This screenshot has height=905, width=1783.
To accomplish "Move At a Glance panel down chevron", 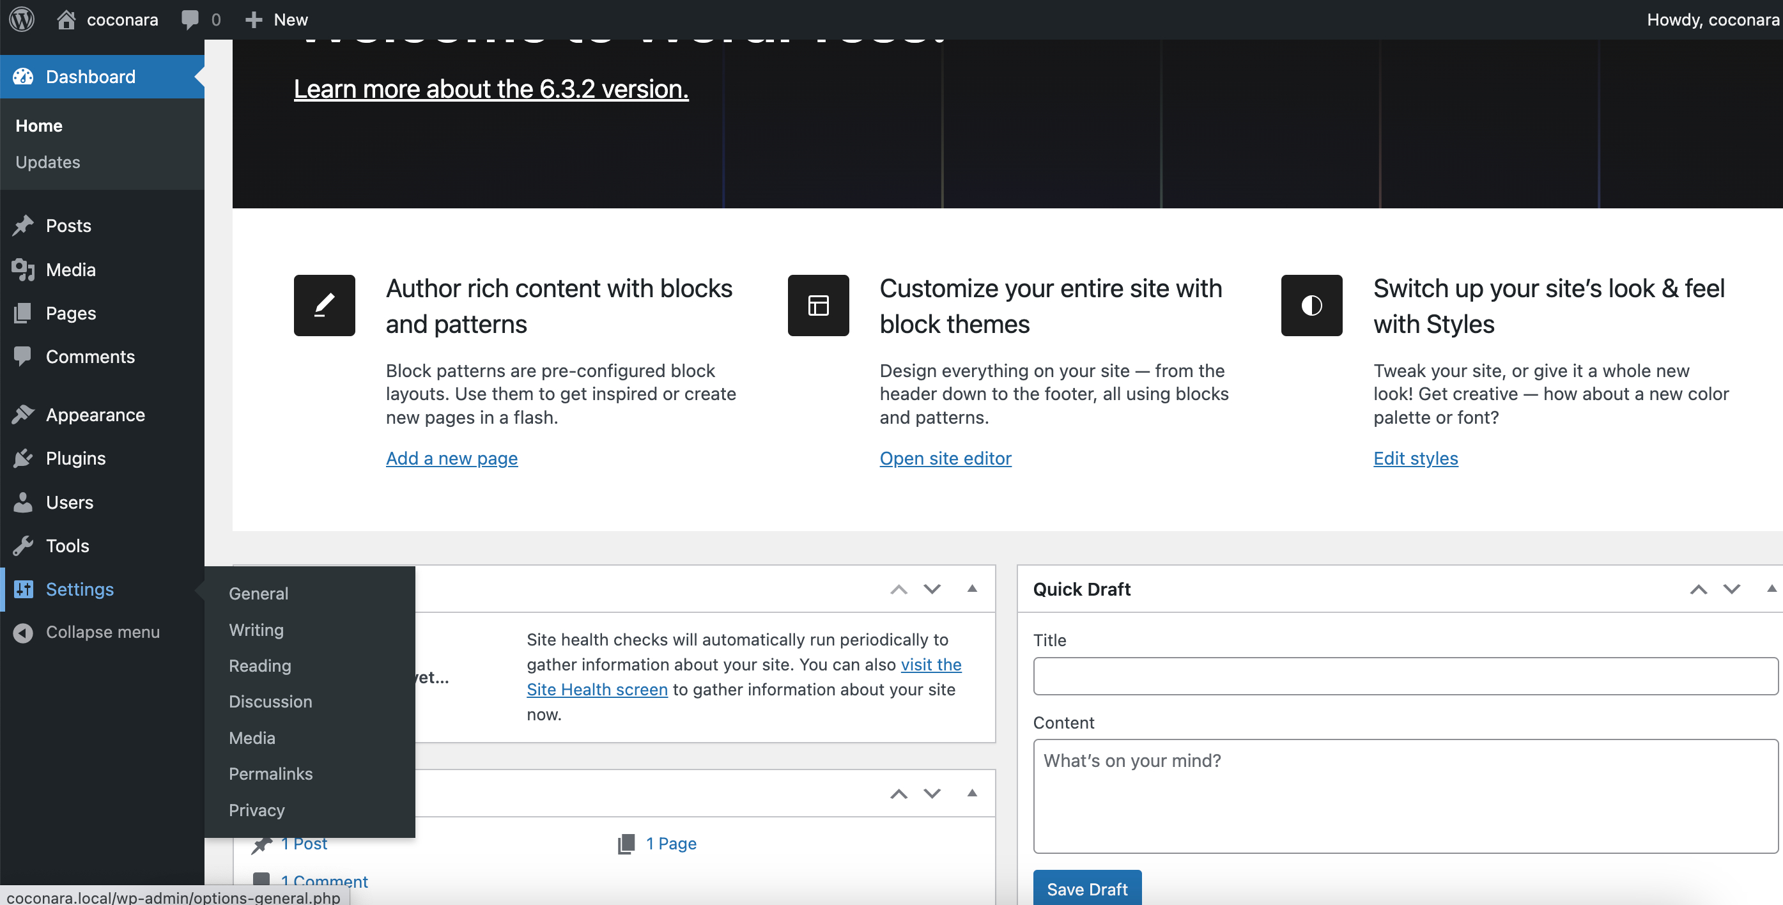I will [x=932, y=794].
